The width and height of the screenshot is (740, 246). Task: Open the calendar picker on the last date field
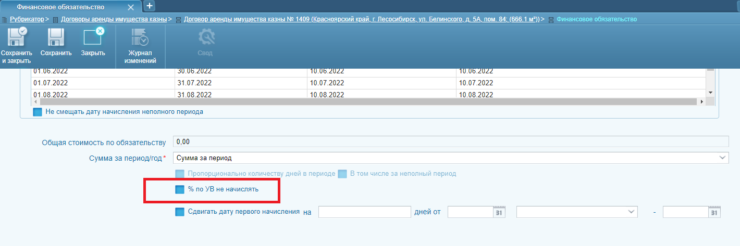click(714, 212)
